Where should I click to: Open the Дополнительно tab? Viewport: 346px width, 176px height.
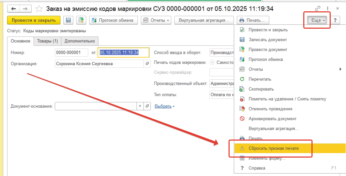[x=80, y=41]
